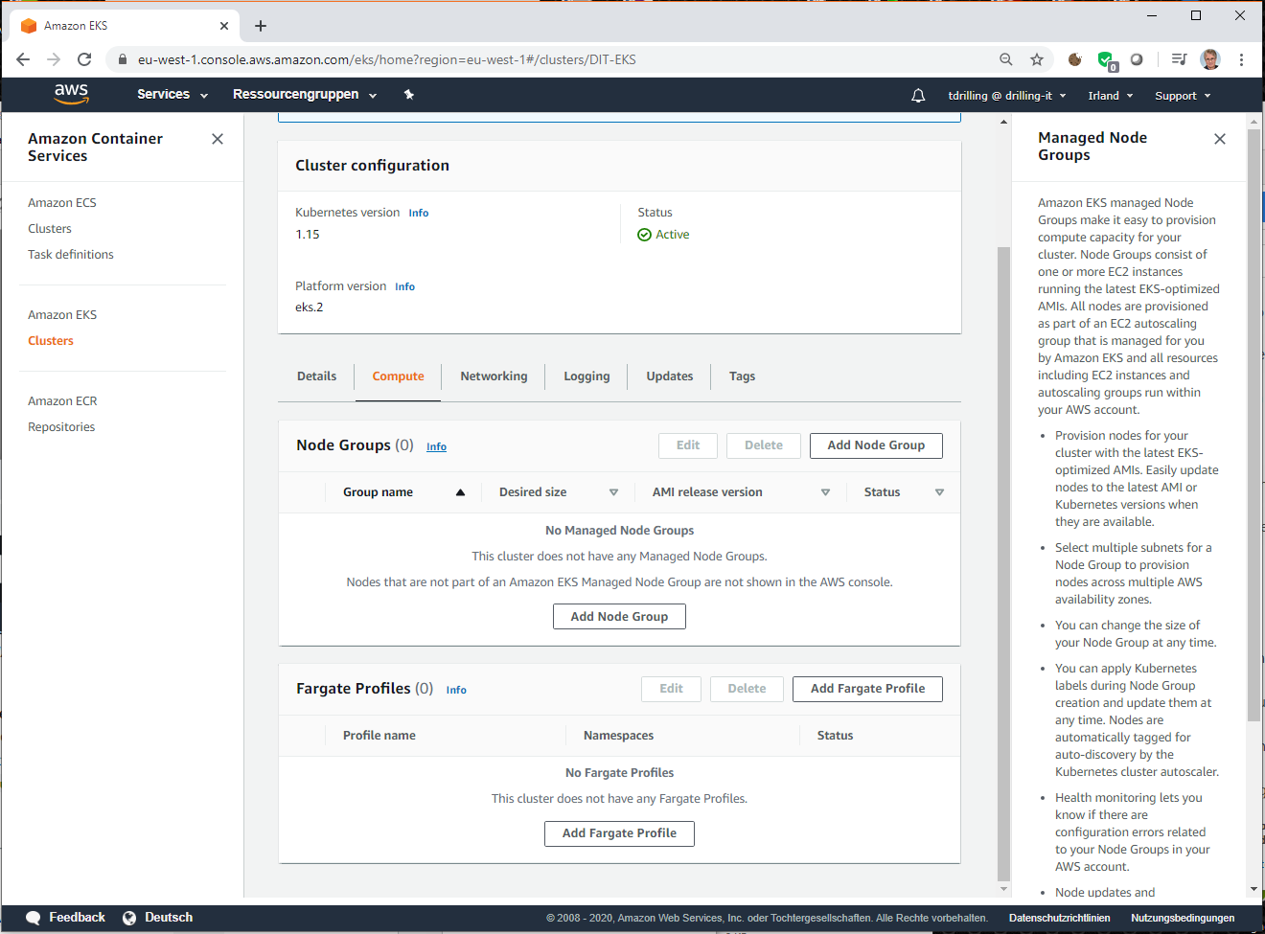
Task: Open Repositories under Amazon ECR
Action: [61, 427]
